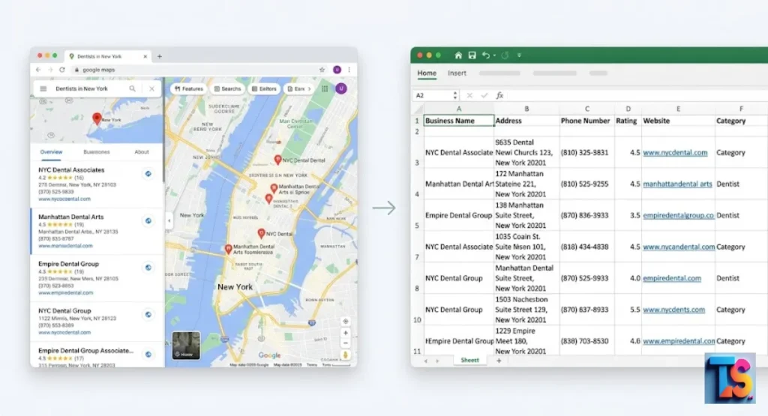Select the Sheett worksheet tab
Screen dimensions: 768x416
coord(469,361)
